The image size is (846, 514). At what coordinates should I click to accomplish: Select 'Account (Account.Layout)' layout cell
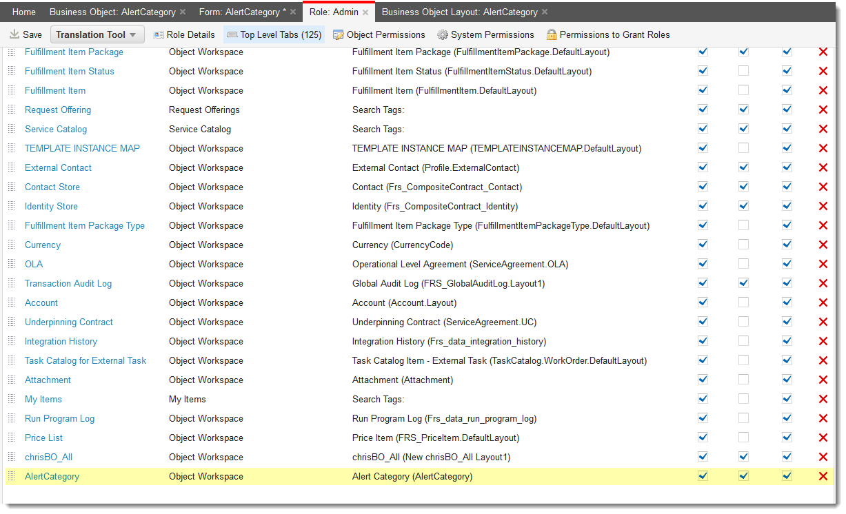404,302
